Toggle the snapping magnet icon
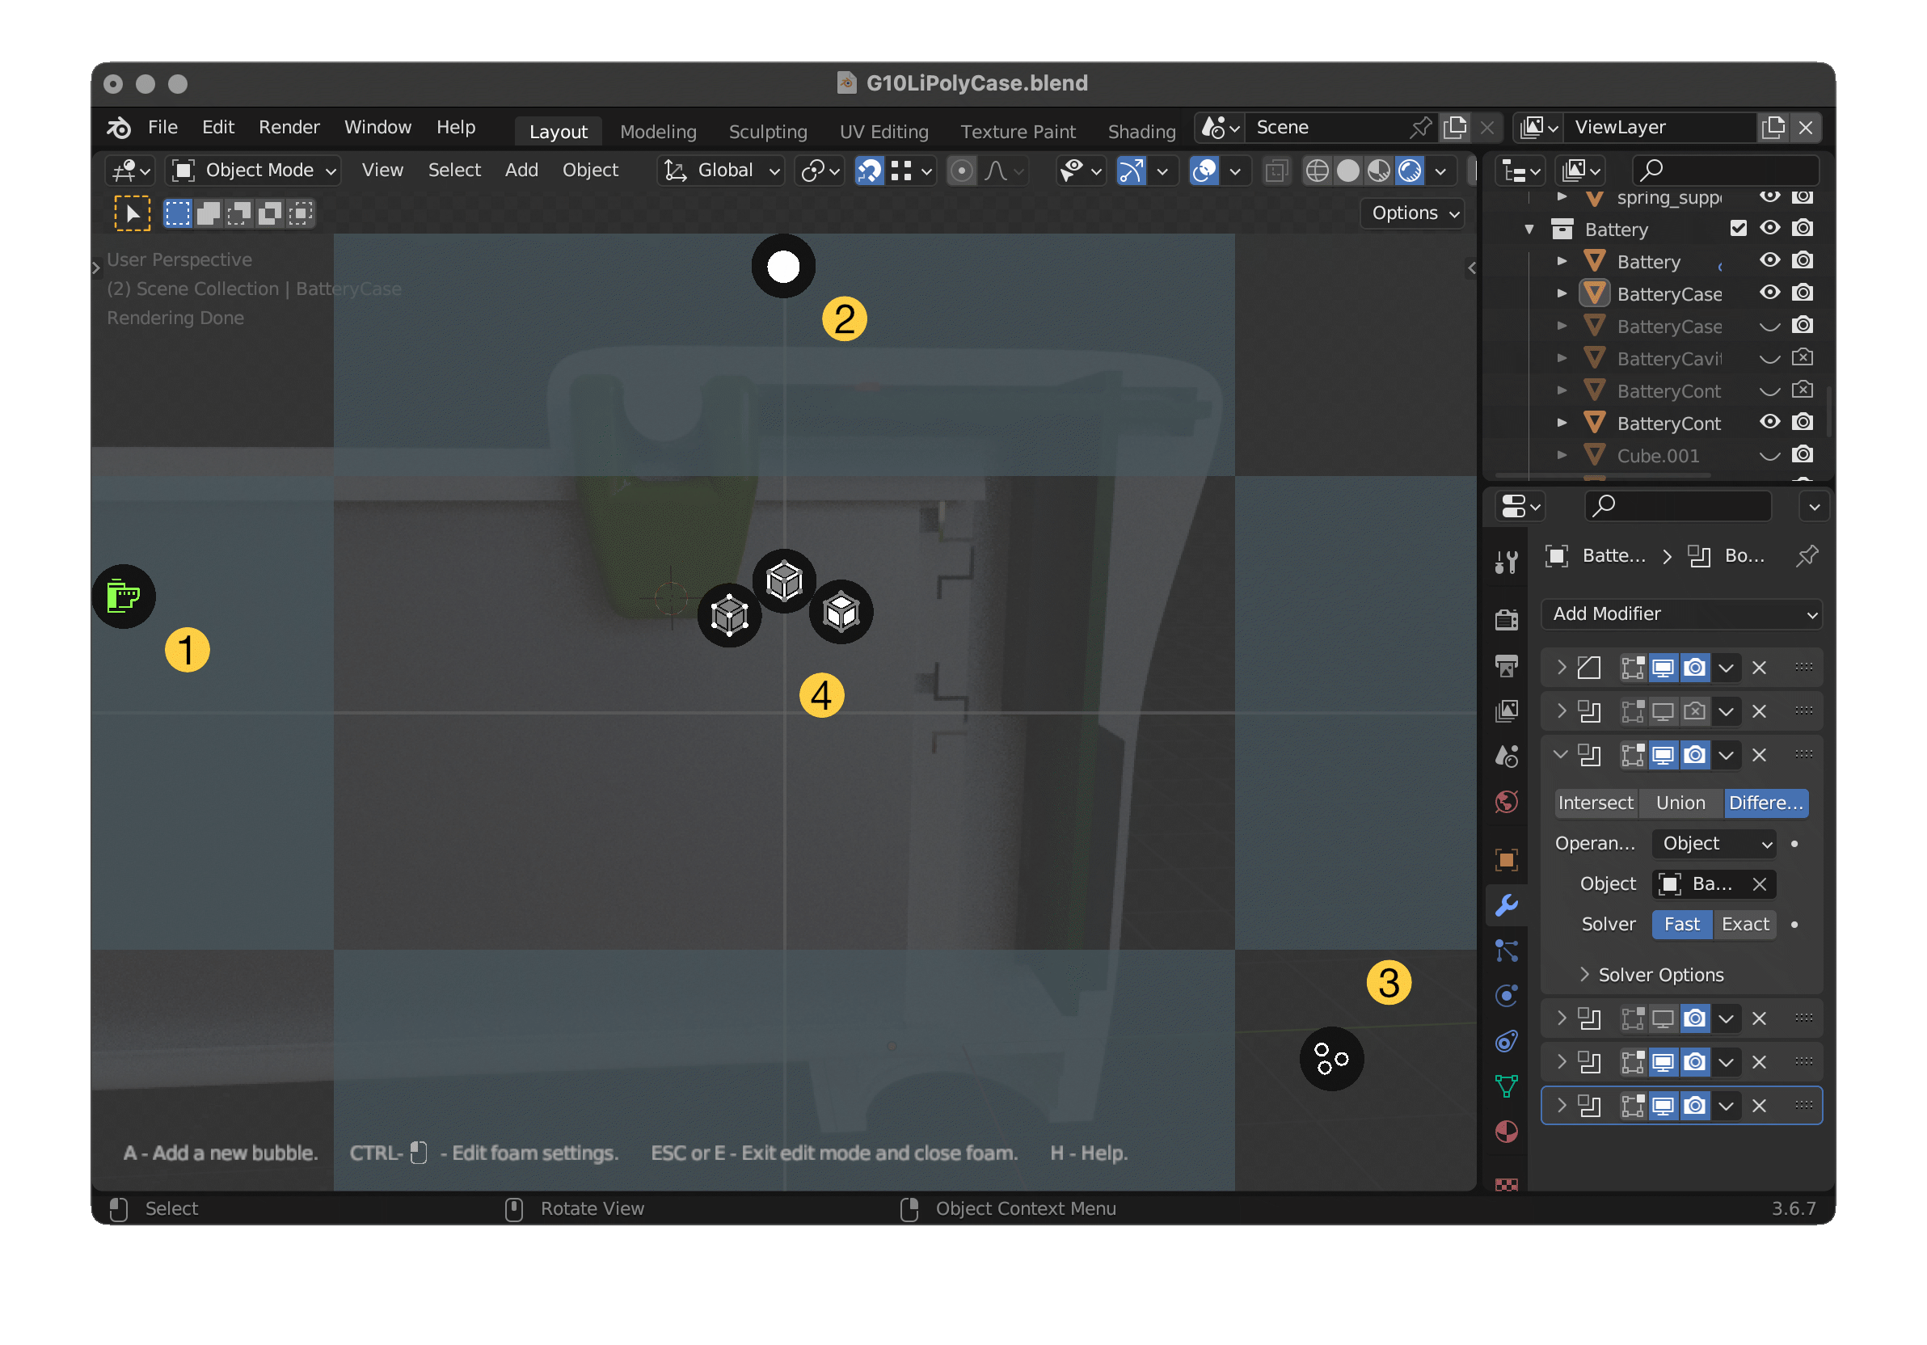Image resolution: width=1927 pixels, height=1345 pixels. (870, 171)
